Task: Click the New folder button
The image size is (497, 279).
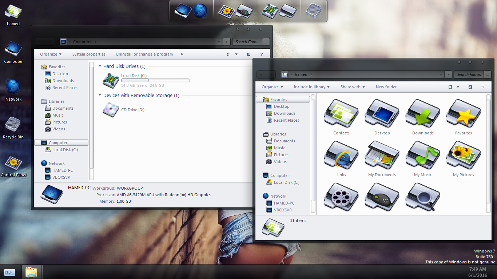Action: [386, 87]
